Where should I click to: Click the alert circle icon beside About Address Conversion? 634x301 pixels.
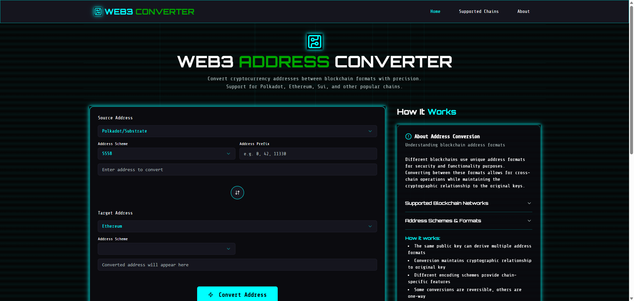click(408, 136)
